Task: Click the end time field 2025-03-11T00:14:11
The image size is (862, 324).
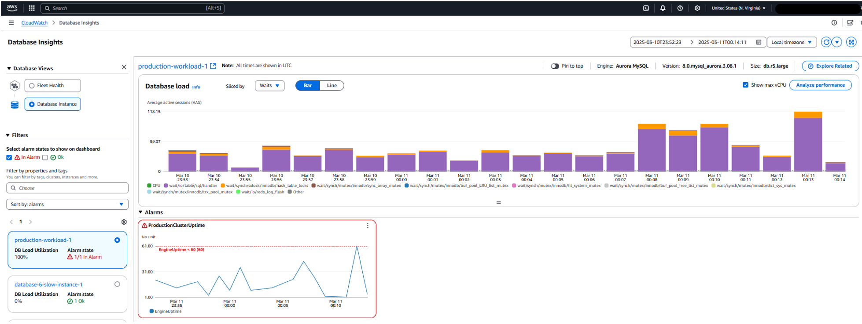Action: (x=722, y=42)
